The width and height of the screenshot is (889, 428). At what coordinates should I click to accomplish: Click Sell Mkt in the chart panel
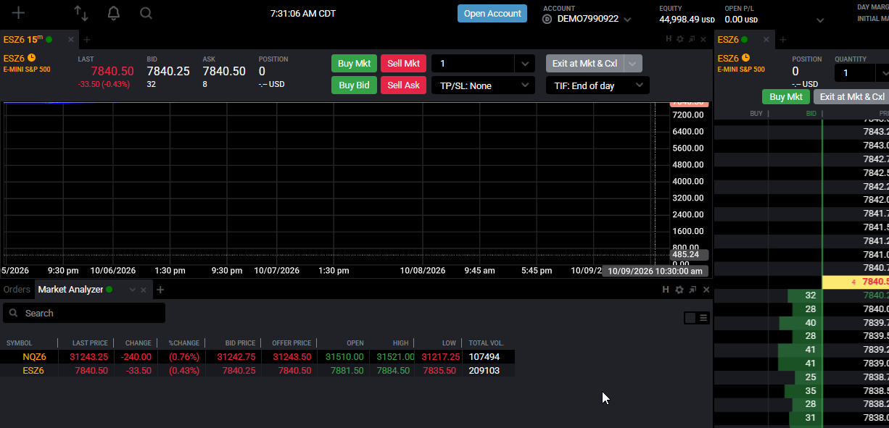pyautogui.click(x=403, y=64)
